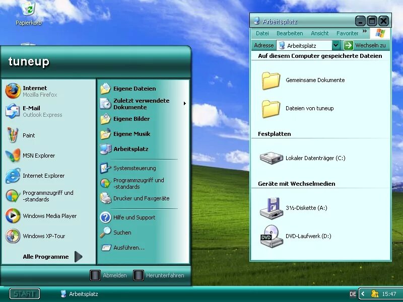Start the Windows XP-Tour
The width and height of the screenshot is (403, 302).
click(35, 236)
